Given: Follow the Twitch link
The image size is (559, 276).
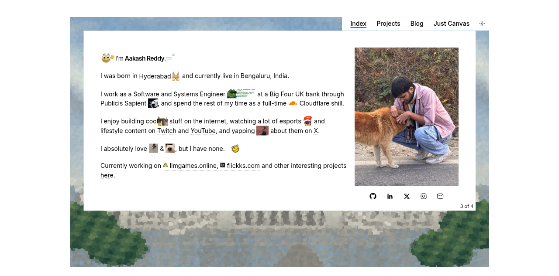Looking at the screenshot, I should coord(167,131).
